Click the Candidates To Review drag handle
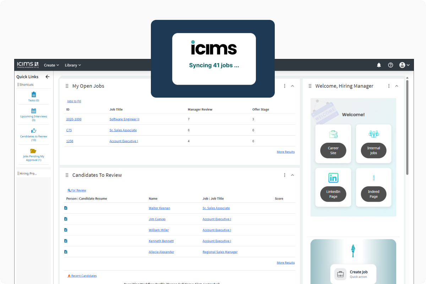 pos(67,175)
